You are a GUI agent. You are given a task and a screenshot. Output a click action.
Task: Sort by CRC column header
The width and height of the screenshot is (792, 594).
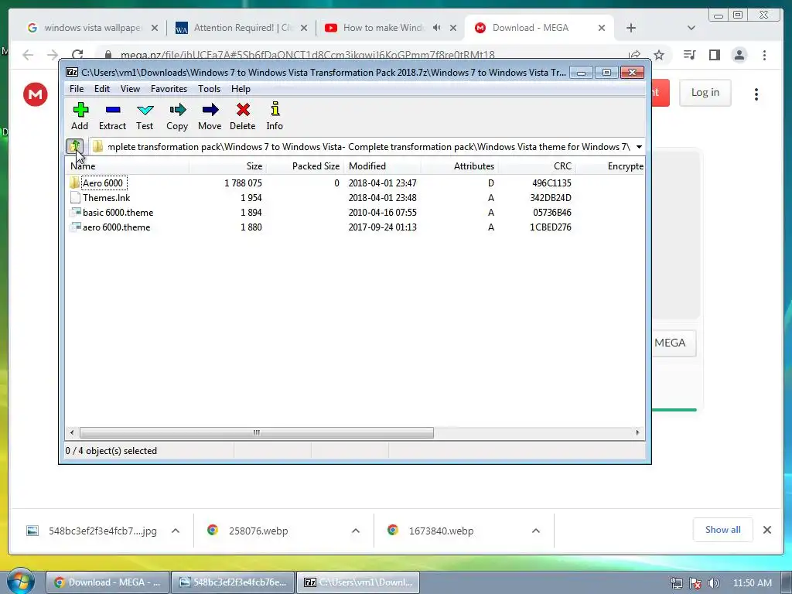coord(537,166)
